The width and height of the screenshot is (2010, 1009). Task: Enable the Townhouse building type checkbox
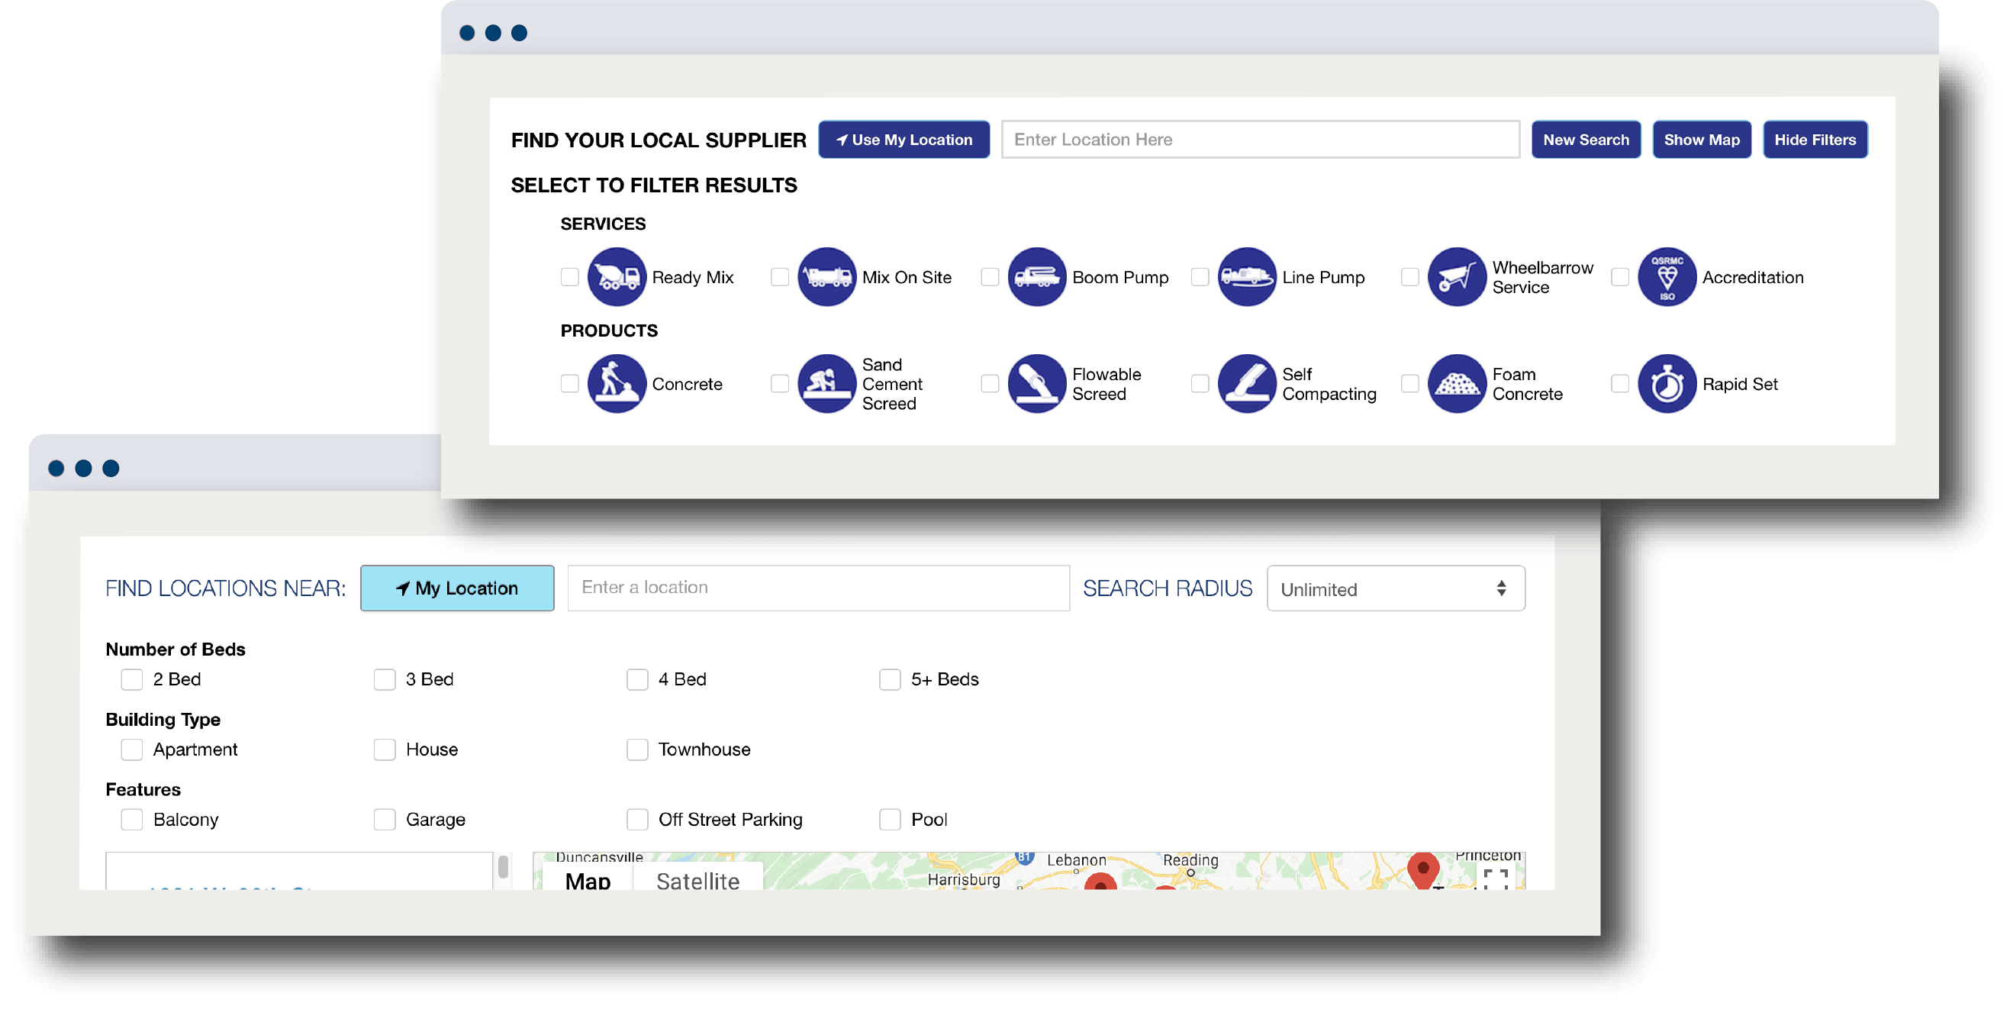tap(637, 749)
